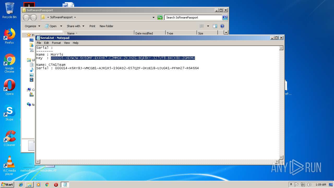The height and width of the screenshot is (188, 334).
Task: Change view icon in Explorer
Action: [x=202, y=26]
